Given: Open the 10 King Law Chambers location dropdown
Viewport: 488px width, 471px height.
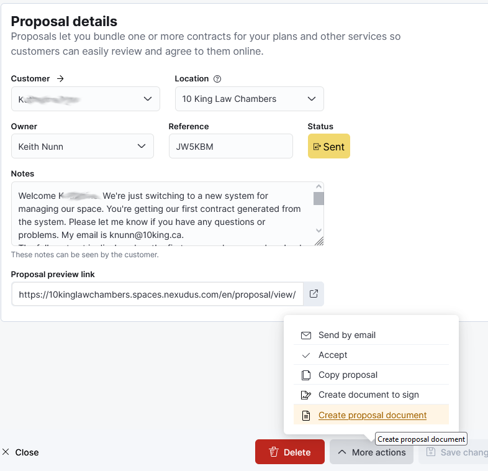Looking at the screenshot, I should pos(250,99).
